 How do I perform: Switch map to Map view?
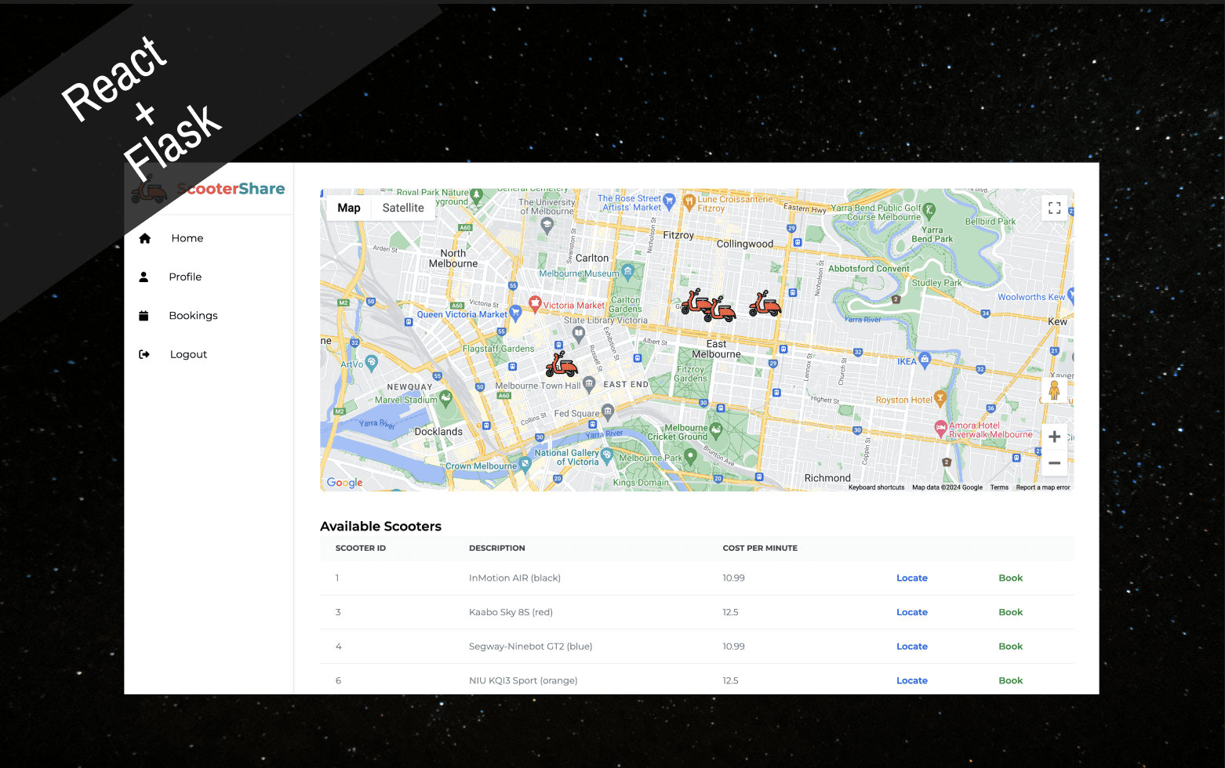coord(349,208)
